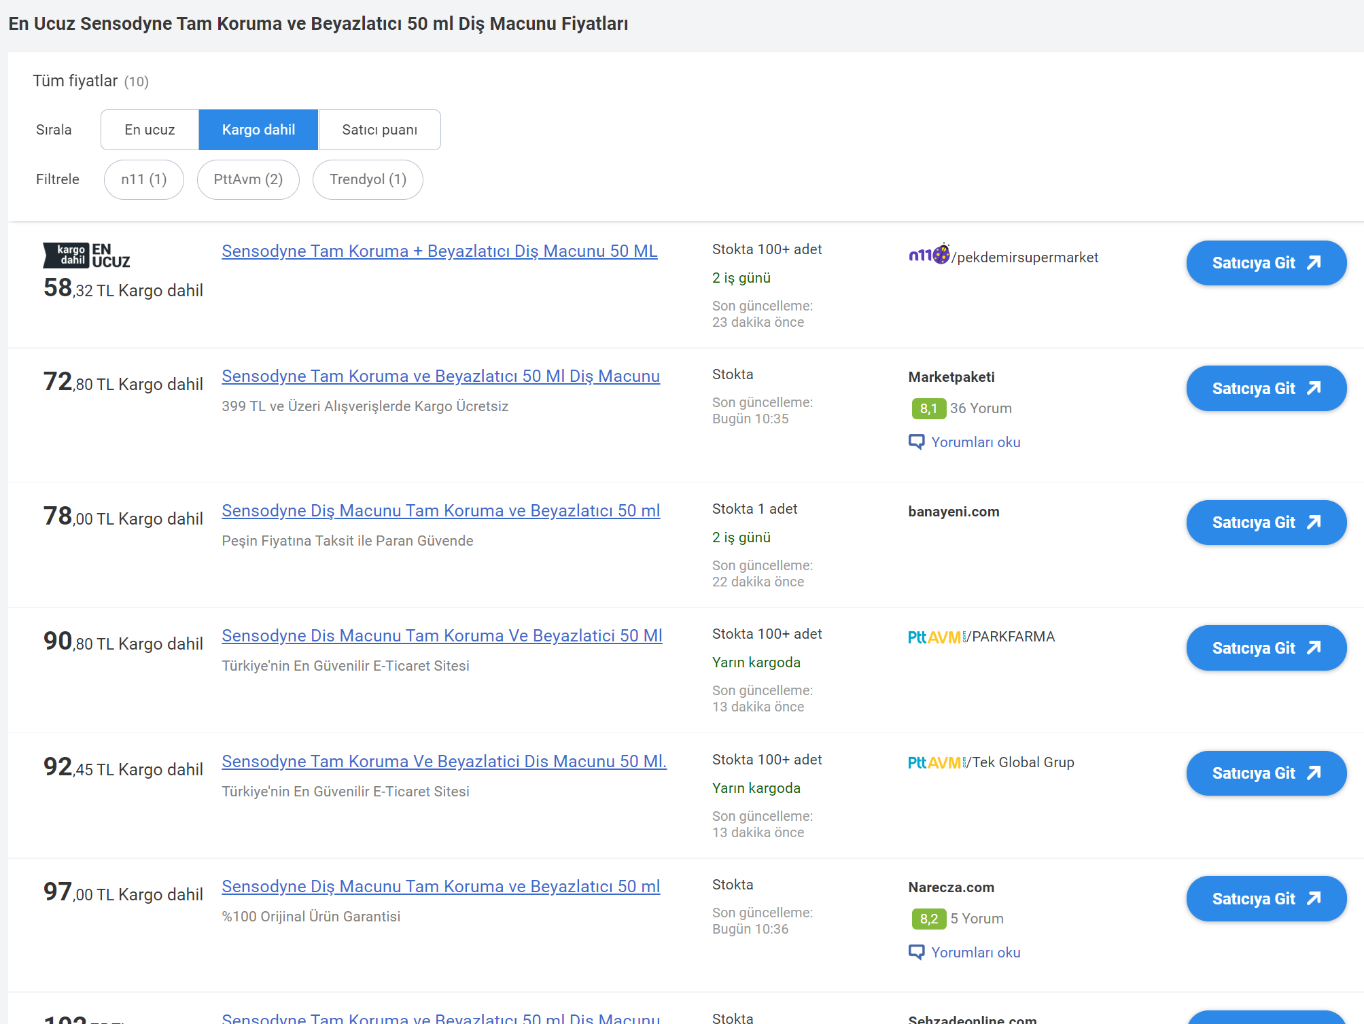
Task: Toggle the PttAvm (2) filter chip
Action: [x=248, y=179]
